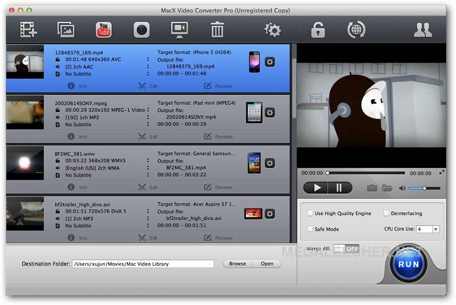
Task: Open output settings gear for 20020614SONY.mpeg
Action: 269,112
